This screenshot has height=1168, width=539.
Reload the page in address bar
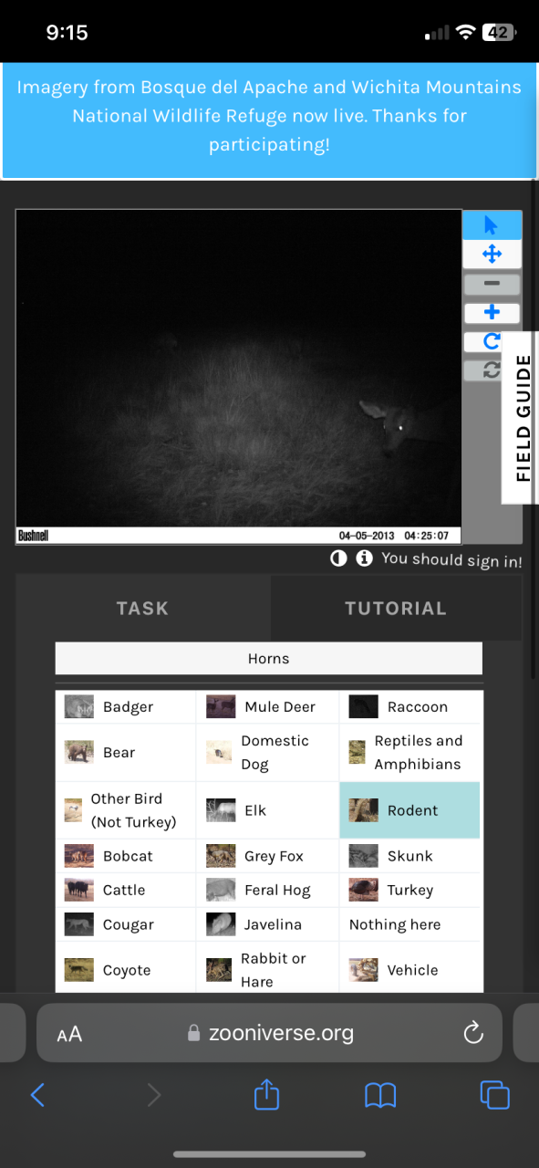click(472, 1033)
